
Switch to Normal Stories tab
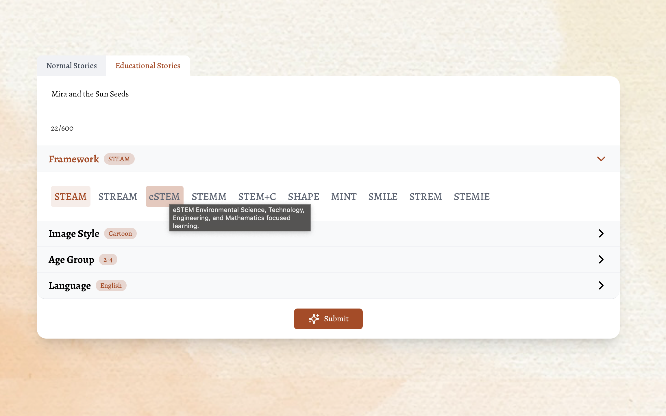(x=71, y=66)
